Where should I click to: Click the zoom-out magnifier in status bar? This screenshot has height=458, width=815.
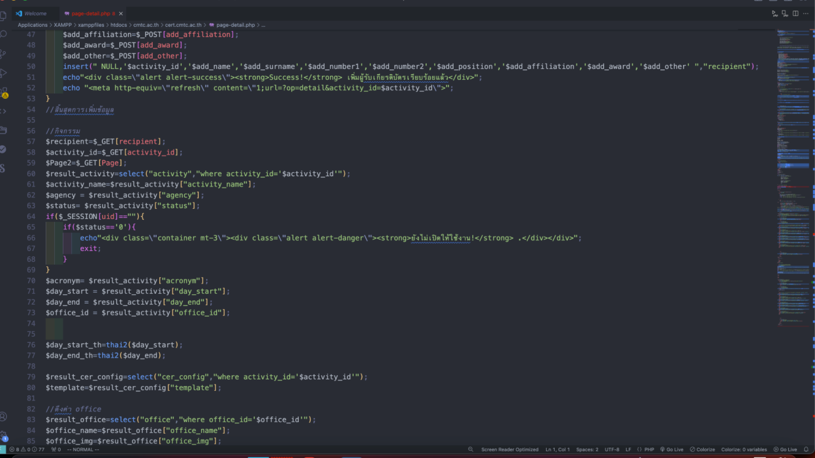[470, 449]
